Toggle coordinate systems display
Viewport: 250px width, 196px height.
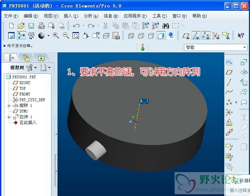(x=216, y=36)
